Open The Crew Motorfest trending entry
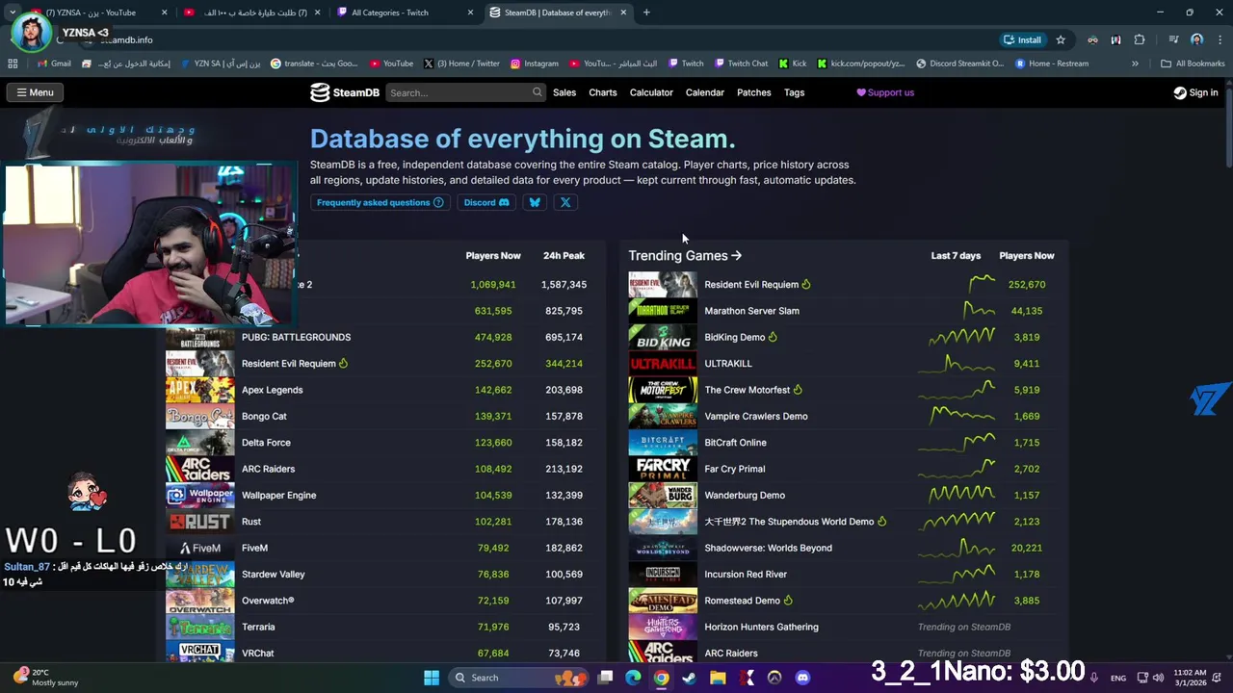This screenshot has width=1233, height=693. 747,390
